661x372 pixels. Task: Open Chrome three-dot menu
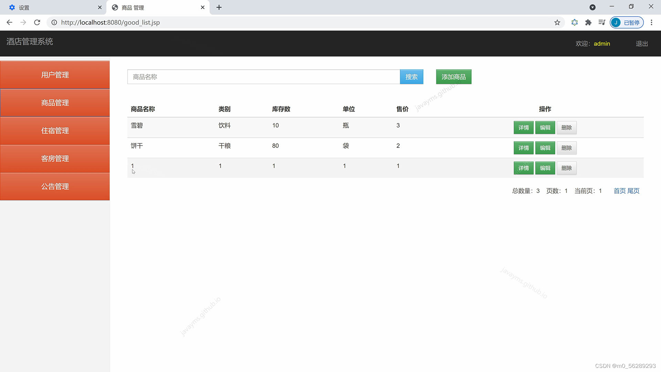[x=651, y=22]
